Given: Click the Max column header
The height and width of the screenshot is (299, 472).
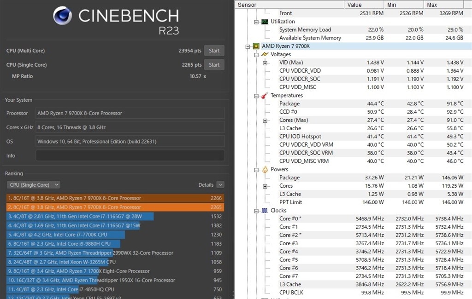Looking at the screenshot, I should (x=444, y=5).
